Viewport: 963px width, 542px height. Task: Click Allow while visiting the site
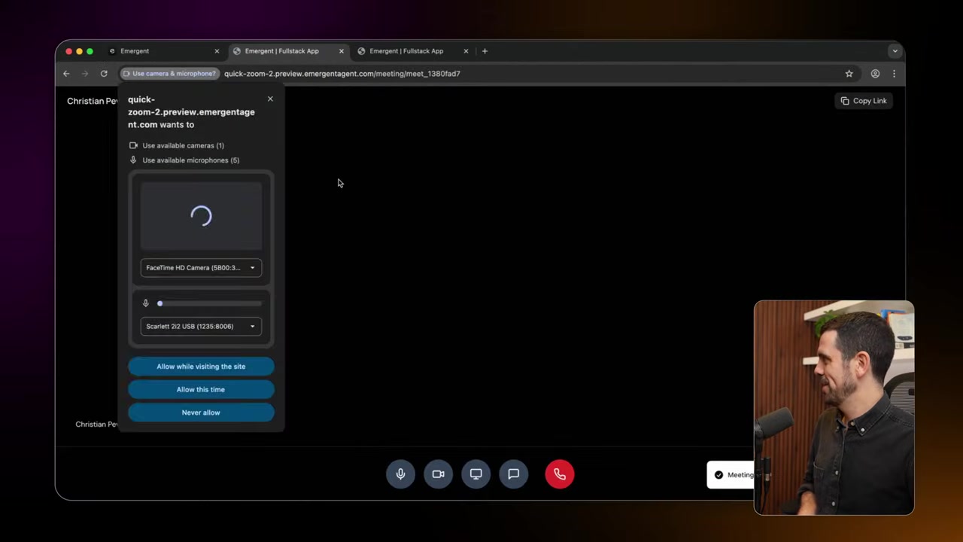pyautogui.click(x=201, y=367)
